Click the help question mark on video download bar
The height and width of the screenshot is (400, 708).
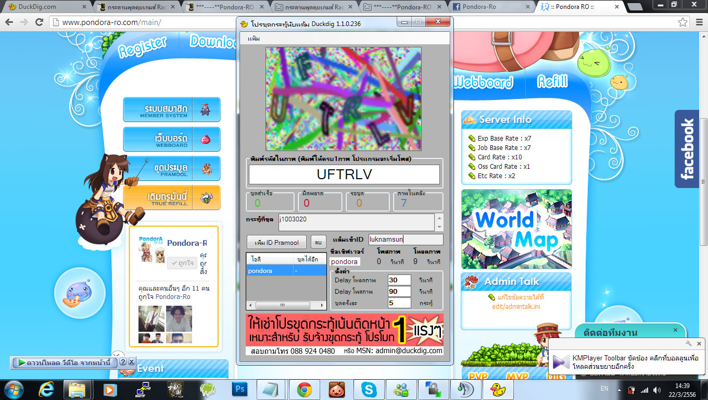tap(123, 362)
